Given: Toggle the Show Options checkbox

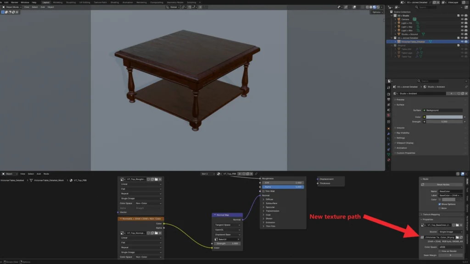Looking at the screenshot, I should [440, 204].
